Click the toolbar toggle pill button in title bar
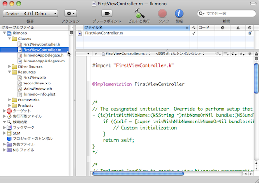 coord(253,3)
